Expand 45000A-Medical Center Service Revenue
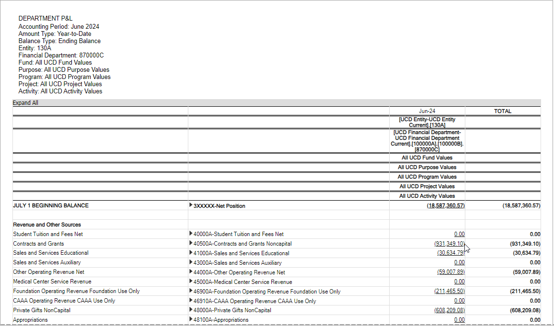This screenshot has width=554, height=327. [x=191, y=282]
